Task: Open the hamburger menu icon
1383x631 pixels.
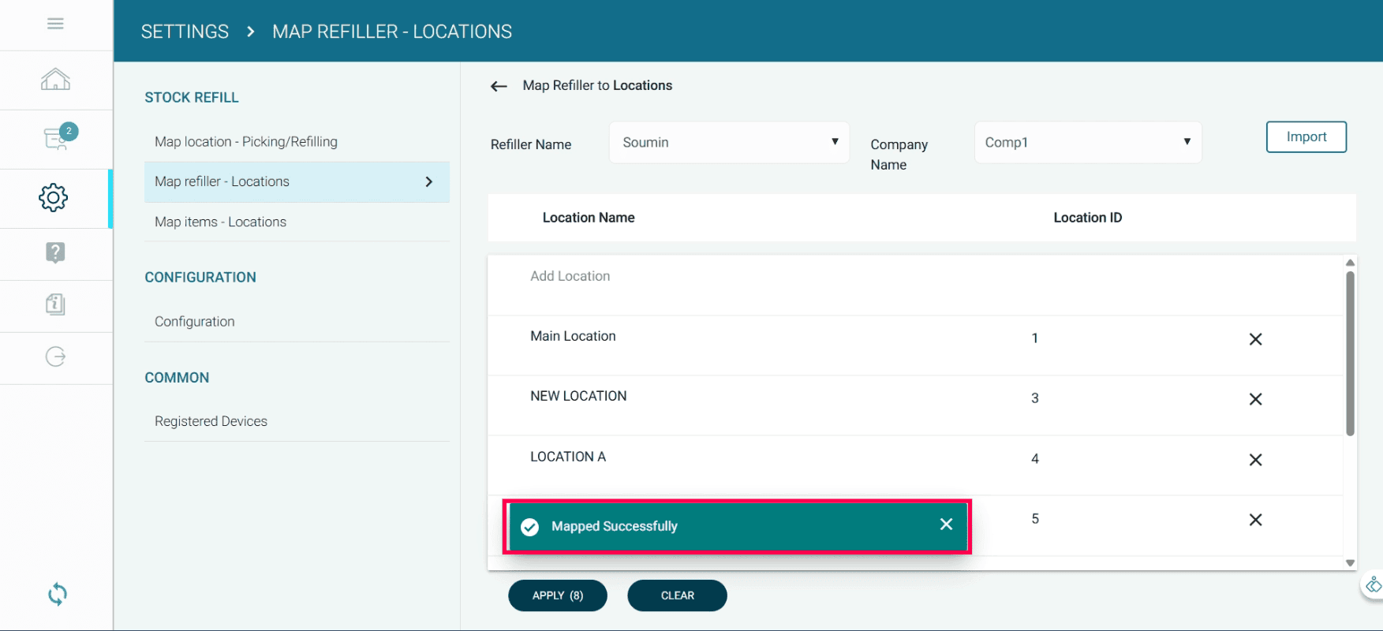Action: click(55, 24)
